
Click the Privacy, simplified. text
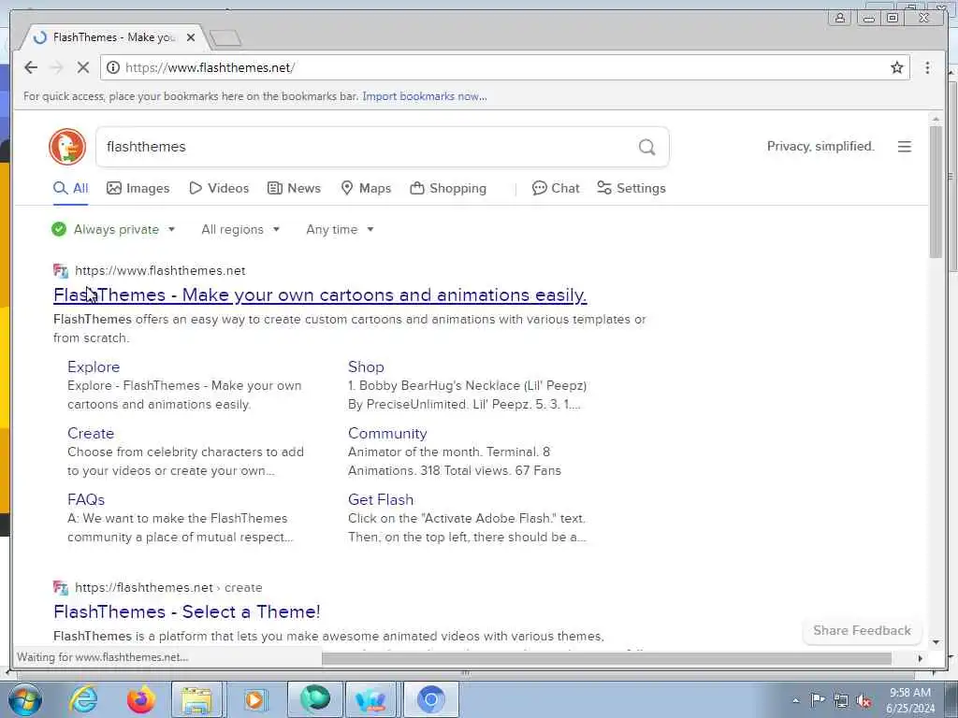[x=820, y=147]
